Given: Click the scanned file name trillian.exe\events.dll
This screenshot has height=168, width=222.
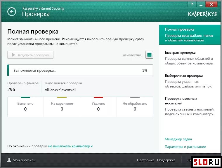Looking at the screenshot, I should 60,90.
